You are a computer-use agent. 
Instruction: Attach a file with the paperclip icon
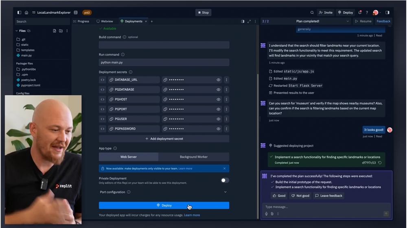pyautogui.click(x=272, y=214)
